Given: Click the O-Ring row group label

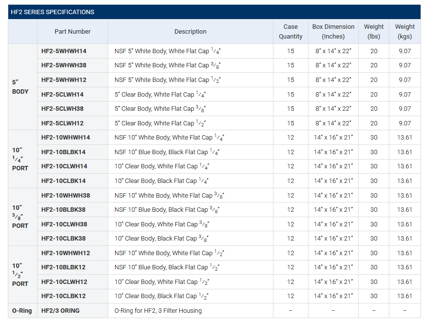Looking at the screenshot, I should tap(22, 311).
